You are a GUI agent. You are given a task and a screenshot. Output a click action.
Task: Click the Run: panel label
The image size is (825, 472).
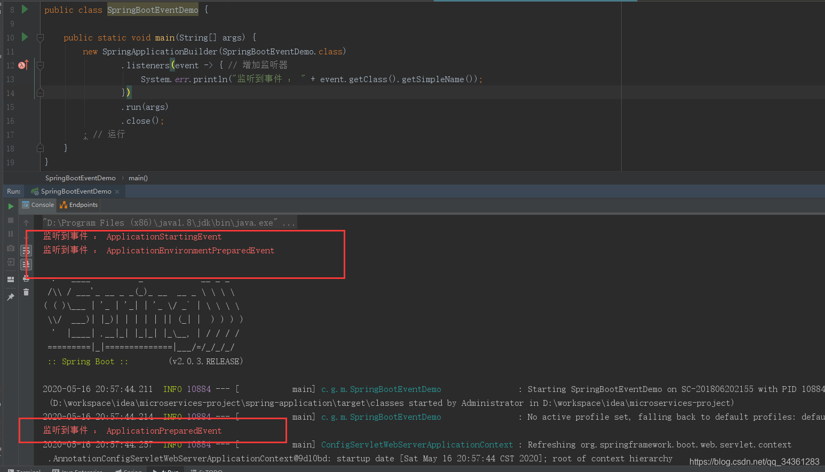14,191
